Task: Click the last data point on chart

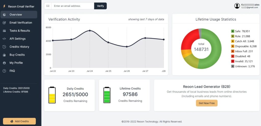Action: 164,40
